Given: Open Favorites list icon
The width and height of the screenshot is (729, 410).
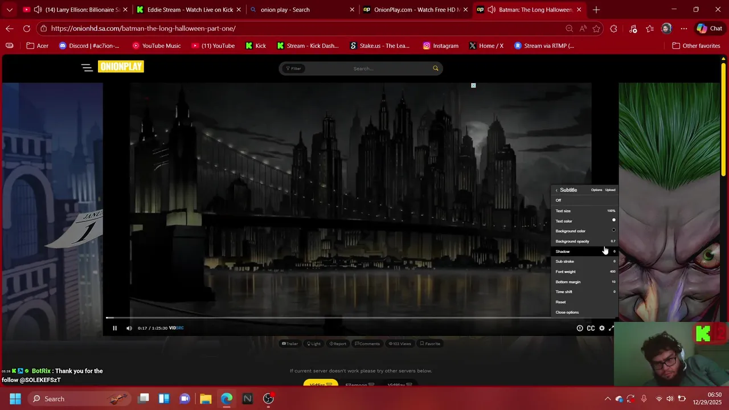Looking at the screenshot, I should (650, 28).
